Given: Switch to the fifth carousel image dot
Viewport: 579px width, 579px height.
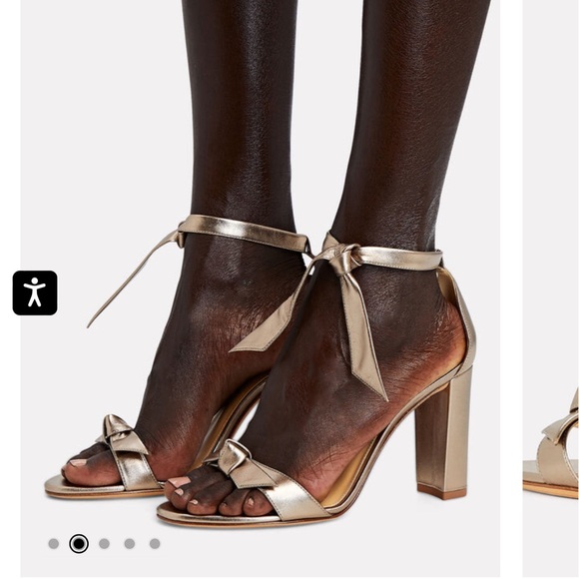Looking at the screenshot, I should (x=155, y=543).
